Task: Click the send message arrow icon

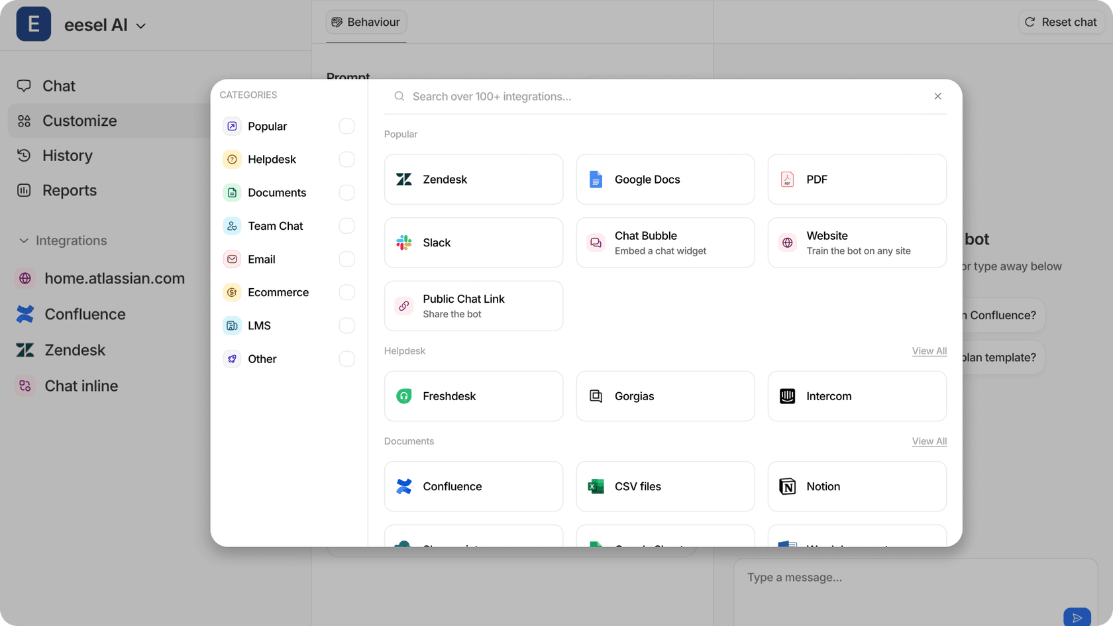Action: (1077, 617)
